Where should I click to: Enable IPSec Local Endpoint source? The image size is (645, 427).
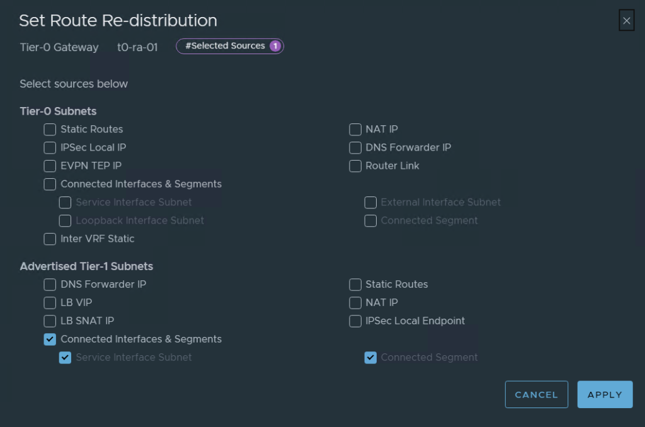[355, 321]
